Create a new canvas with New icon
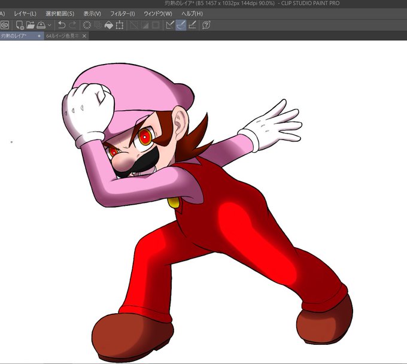Screen dimensions: 407x364 20,25
